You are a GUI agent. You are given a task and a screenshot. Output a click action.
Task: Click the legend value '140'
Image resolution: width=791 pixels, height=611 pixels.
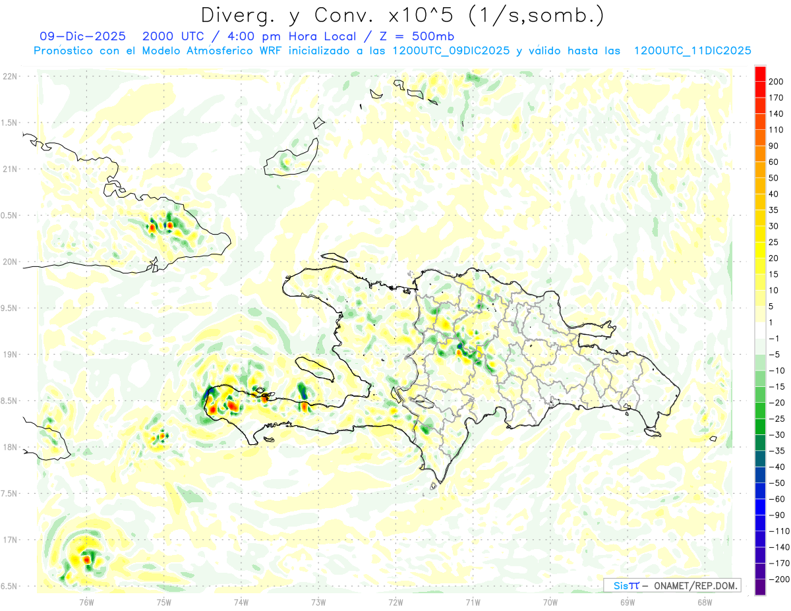coord(776,114)
